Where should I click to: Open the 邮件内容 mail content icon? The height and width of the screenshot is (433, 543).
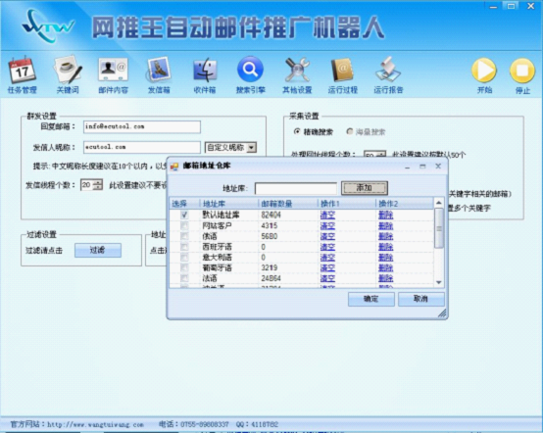[113, 71]
